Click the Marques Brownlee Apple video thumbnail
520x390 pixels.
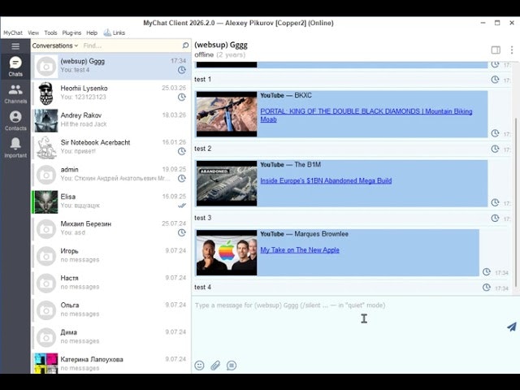(x=227, y=253)
